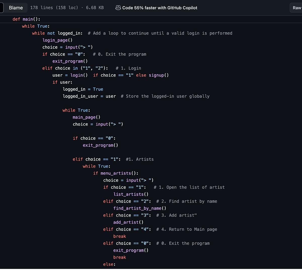The image size is (302, 278).
Task: Click the 'logged_in_user = user' line
Action: pyautogui.click(x=136, y=96)
